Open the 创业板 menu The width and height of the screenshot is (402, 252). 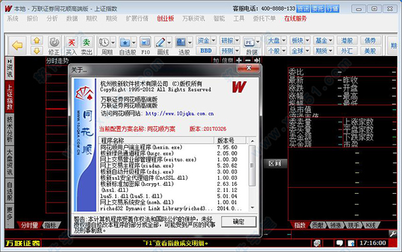[165, 19]
